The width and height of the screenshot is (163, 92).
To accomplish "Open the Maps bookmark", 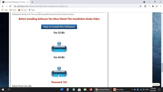I will [32, 10].
